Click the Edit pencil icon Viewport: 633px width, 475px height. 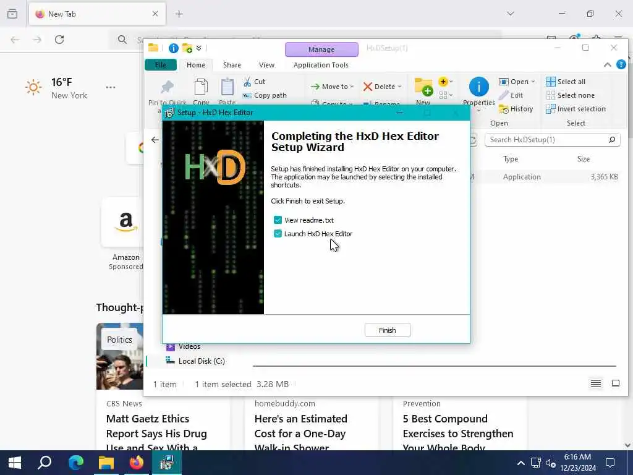click(503, 95)
